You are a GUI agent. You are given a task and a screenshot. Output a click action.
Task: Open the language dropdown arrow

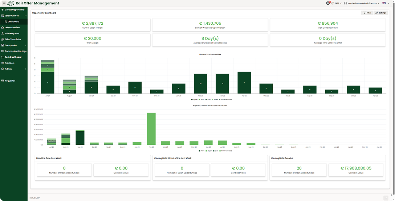pos(389,3)
